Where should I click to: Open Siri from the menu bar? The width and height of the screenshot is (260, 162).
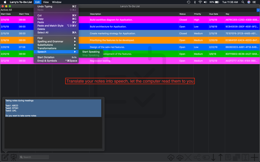coord(249,2)
